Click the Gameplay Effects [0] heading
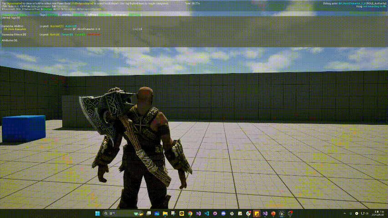The image size is (388, 218). point(14,35)
